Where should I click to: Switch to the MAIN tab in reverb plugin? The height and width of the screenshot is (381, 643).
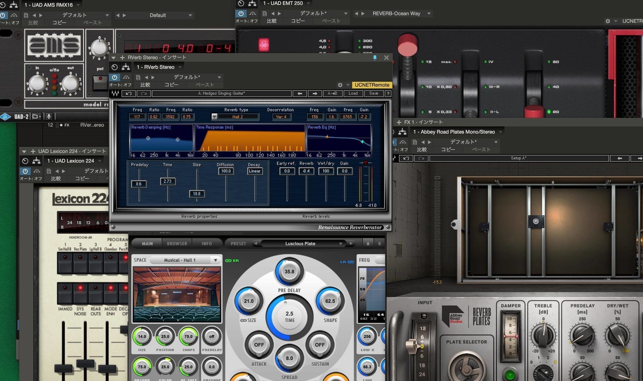[147, 243]
